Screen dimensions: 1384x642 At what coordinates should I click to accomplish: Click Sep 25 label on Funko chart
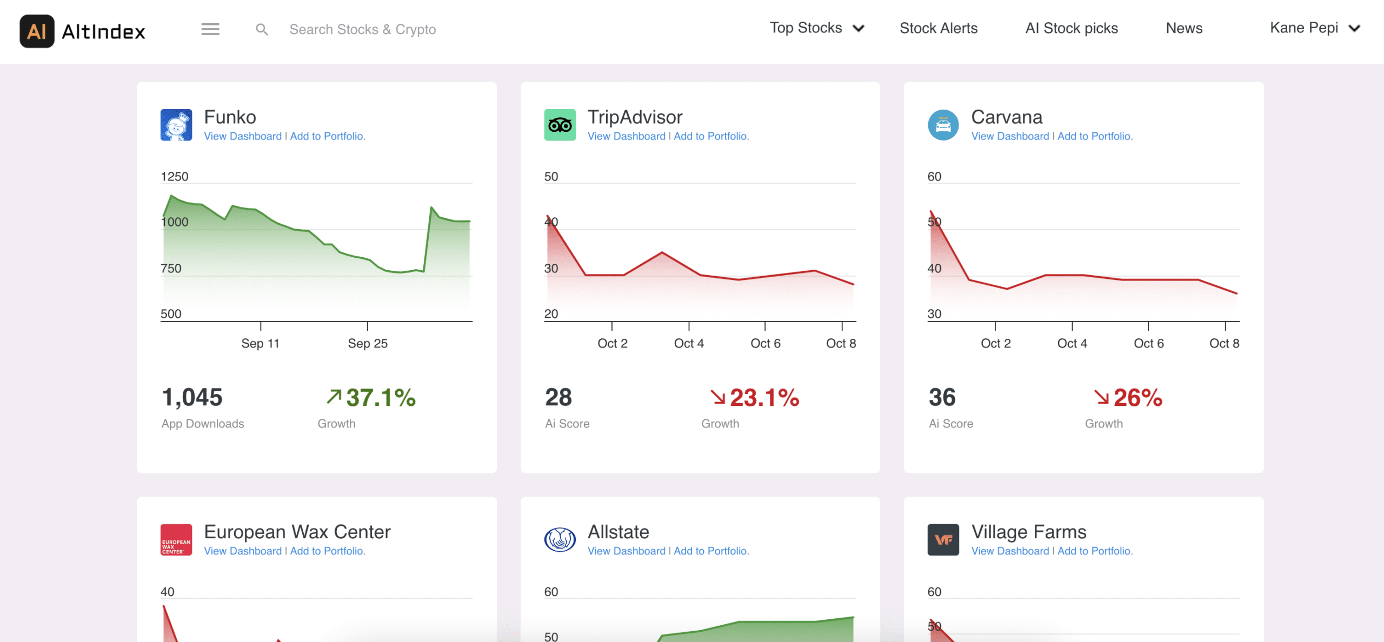(x=368, y=343)
